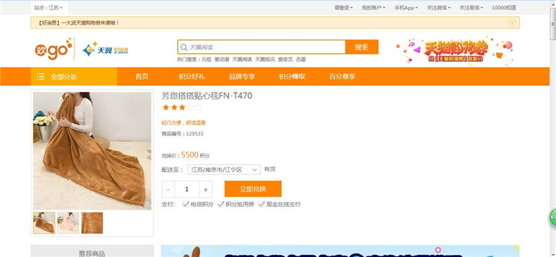Click the main product image
Screen dimensions: 556x257
pos(92,151)
